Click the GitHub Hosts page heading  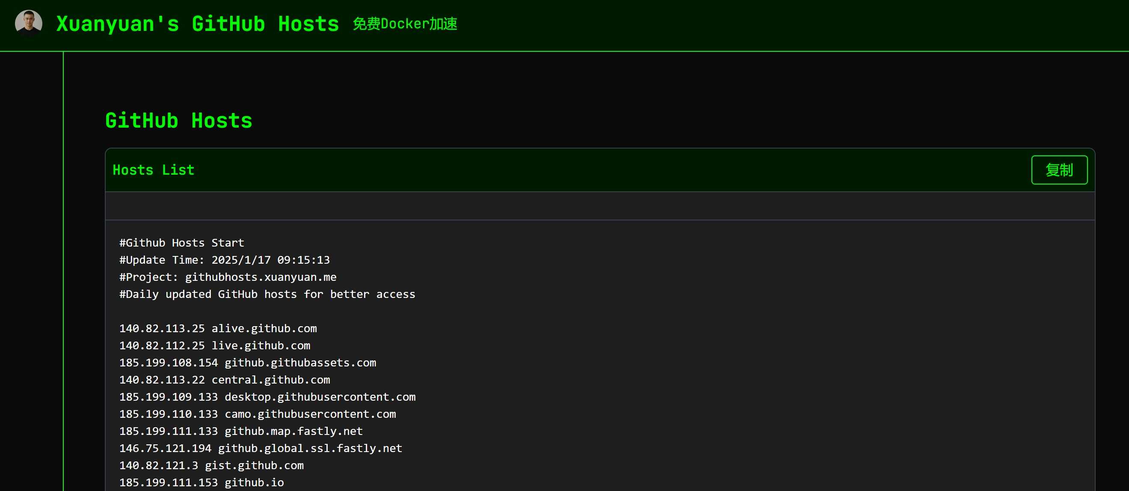click(x=178, y=121)
